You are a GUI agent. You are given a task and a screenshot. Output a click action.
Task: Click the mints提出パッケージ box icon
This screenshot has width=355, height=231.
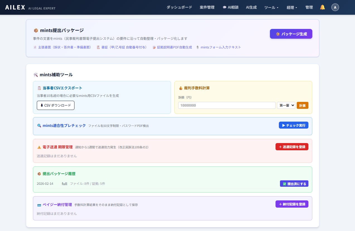point(36,30)
